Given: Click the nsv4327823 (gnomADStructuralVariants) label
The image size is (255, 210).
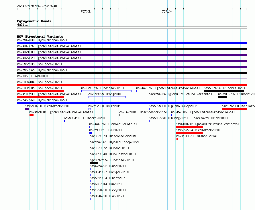Looking at the screenshot, I should 49,58.
